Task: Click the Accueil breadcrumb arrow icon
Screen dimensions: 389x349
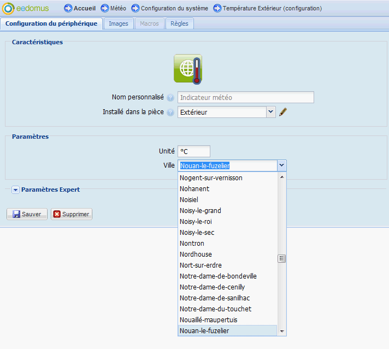Action: [x=68, y=8]
